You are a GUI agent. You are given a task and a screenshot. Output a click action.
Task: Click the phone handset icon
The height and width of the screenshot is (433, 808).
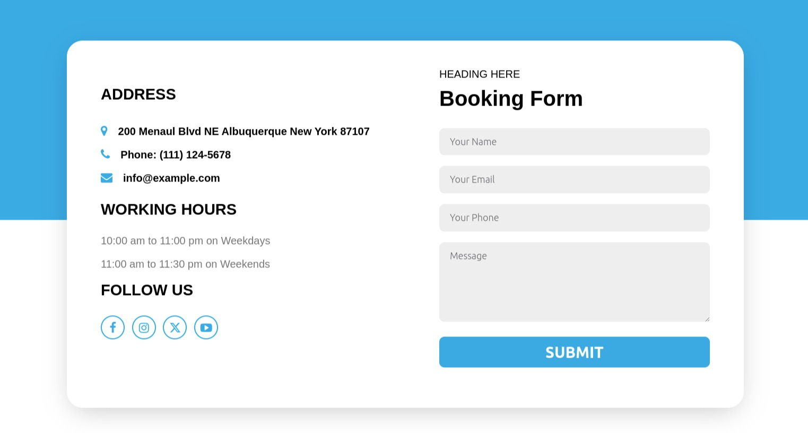pos(106,154)
